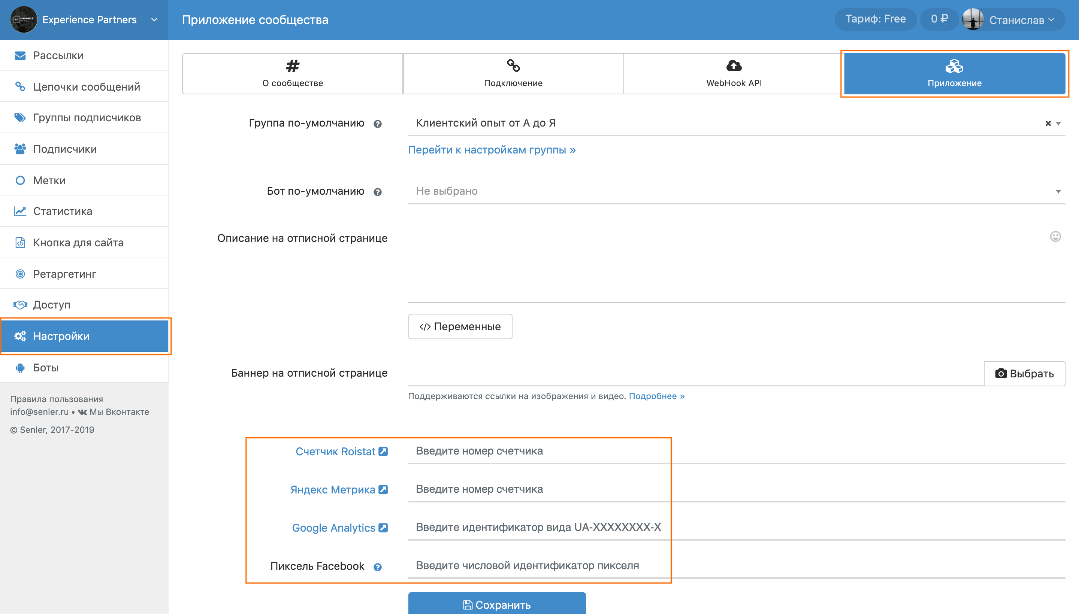Viewport: 1079px width, 614px height.
Task: Click the Выбрать banner camera button
Action: click(x=1024, y=373)
